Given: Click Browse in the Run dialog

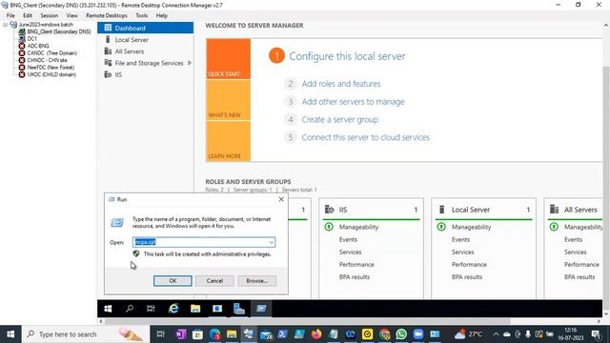Looking at the screenshot, I should click(256, 281).
